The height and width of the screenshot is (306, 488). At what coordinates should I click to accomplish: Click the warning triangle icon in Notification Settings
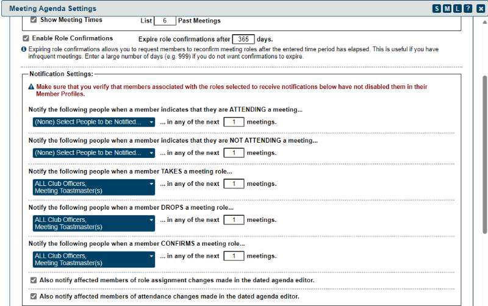31,87
